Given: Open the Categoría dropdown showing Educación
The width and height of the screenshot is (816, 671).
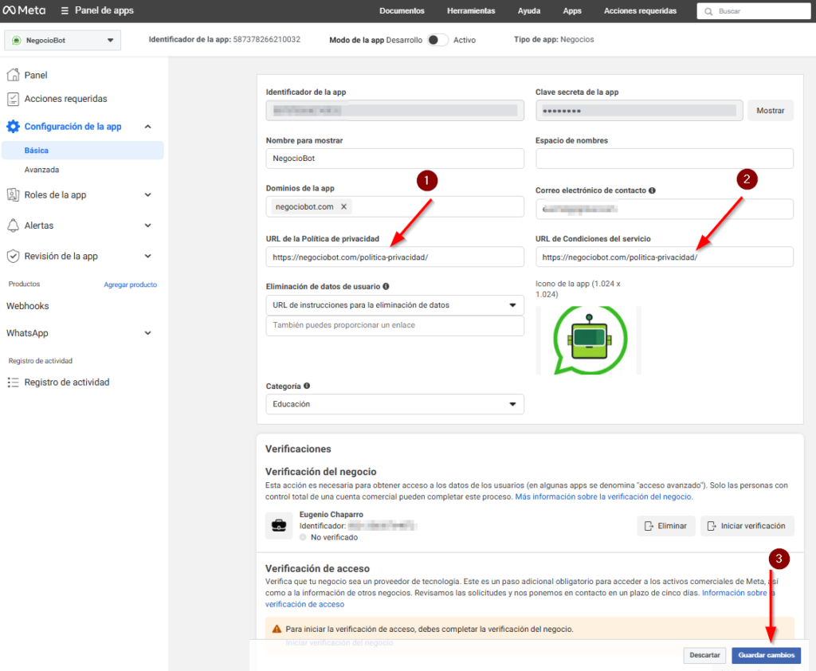Looking at the screenshot, I should 395,405.
